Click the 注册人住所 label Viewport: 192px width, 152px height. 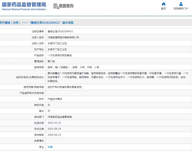pyautogui.click(x=38, y=43)
